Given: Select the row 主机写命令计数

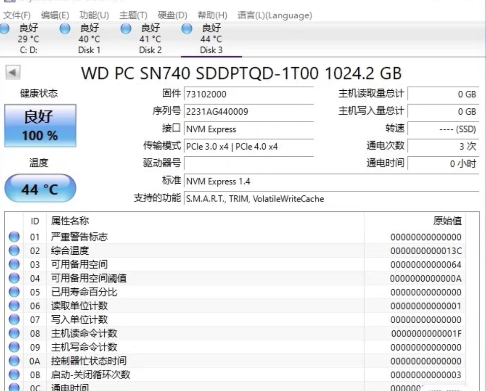Looking at the screenshot, I should (x=236, y=347).
